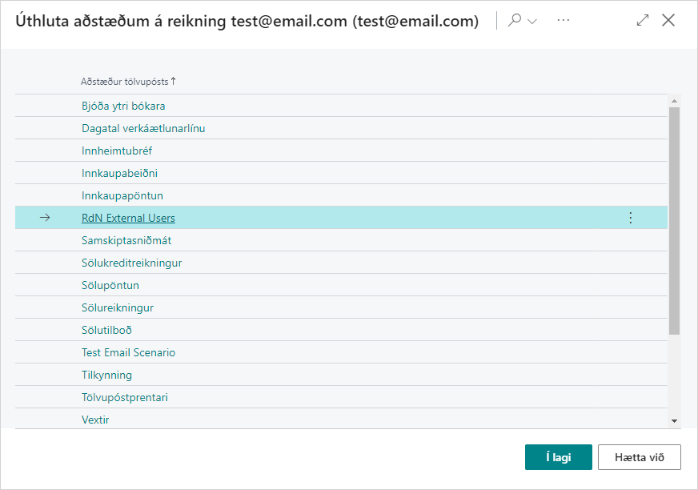Screen dimensions: 698x490
Task: Sort by Aðstæður tölvupósts column header
Action: click(128, 82)
